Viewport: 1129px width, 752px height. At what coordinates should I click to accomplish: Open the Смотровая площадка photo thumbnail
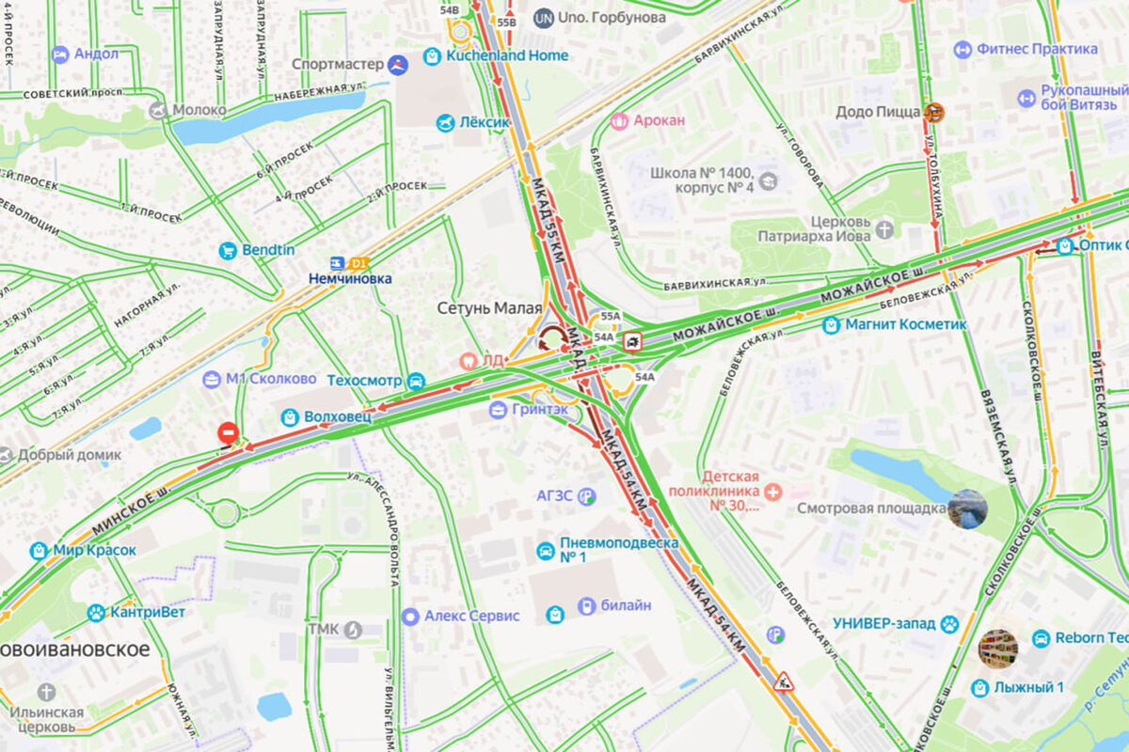click(967, 509)
